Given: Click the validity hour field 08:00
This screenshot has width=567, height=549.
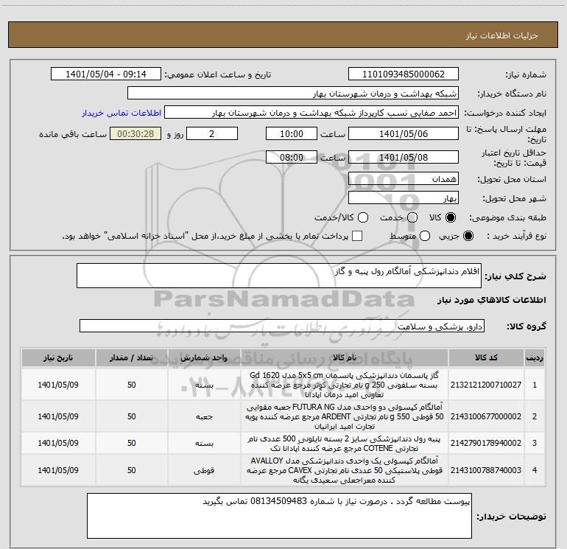Looking at the screenshot, I should pyautogui.click(x=292, y=158).
